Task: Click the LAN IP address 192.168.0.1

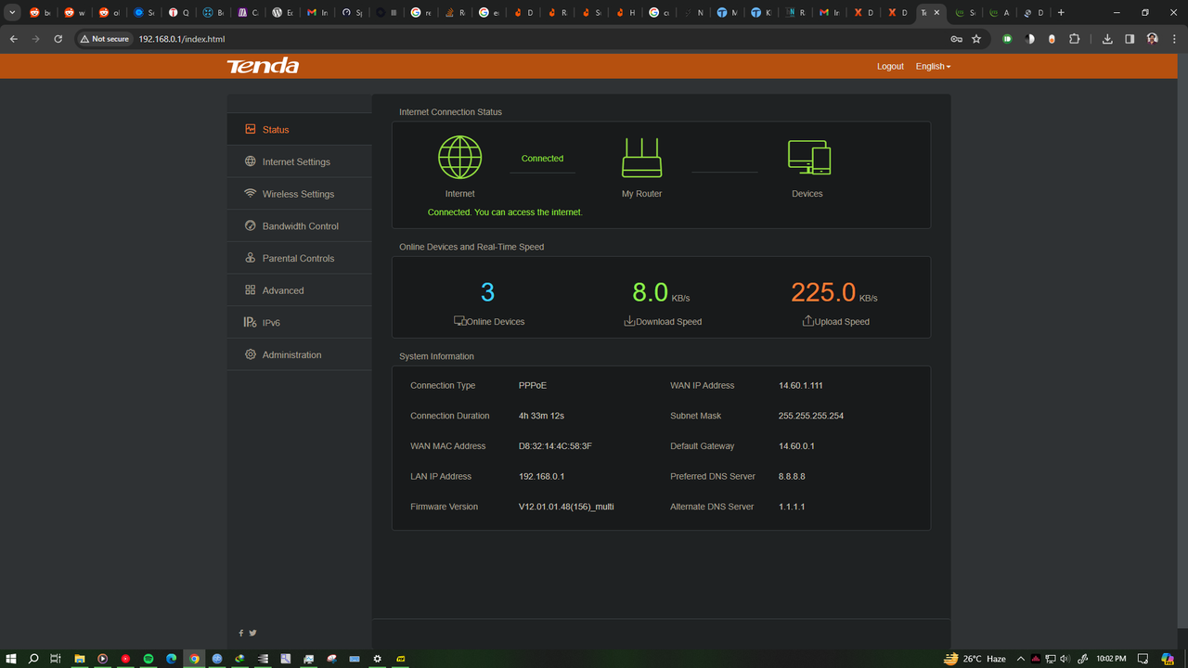Action: tap(542, 477)
